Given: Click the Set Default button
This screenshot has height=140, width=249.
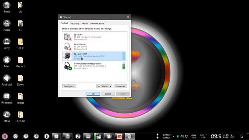Looking at the screenshot, I should 102,86.
